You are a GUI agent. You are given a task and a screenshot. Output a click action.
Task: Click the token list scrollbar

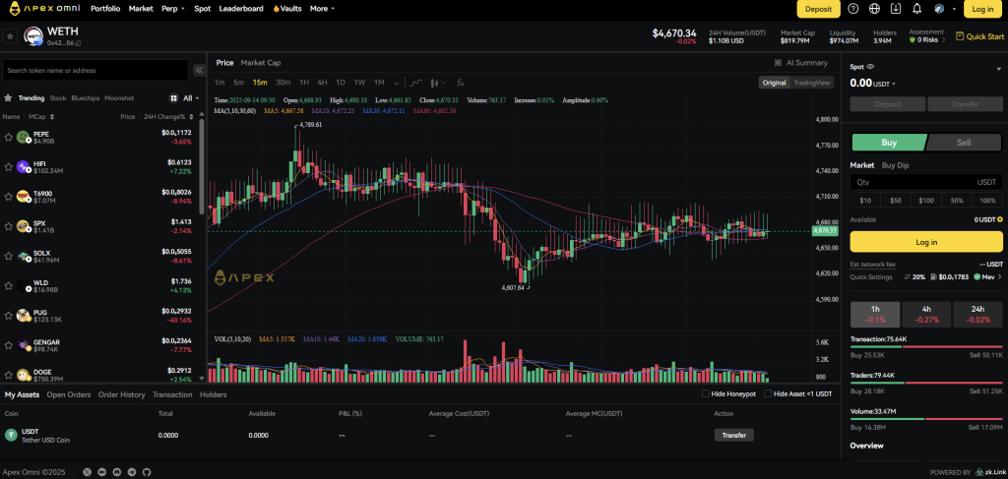point(202,167)
